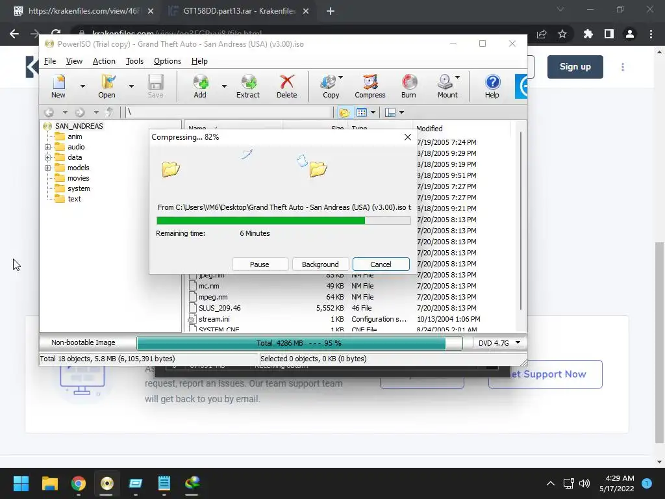665x499 pixels.
Task: Click the Up one level icon
Action: 109,112
